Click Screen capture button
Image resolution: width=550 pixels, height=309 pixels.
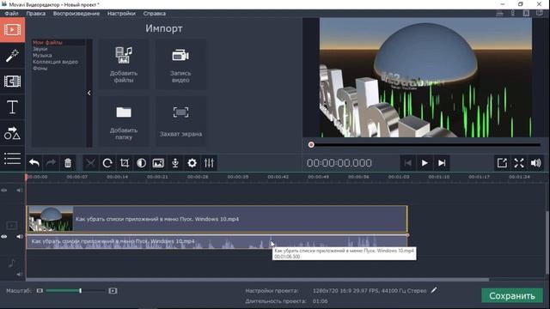180,122
